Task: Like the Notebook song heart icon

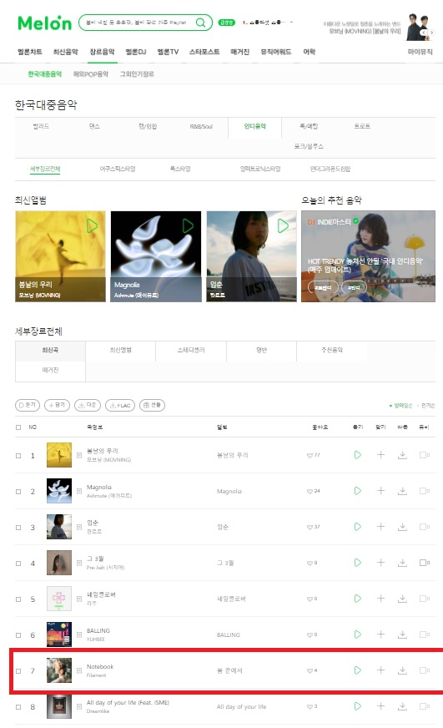Action: point(310,671)
